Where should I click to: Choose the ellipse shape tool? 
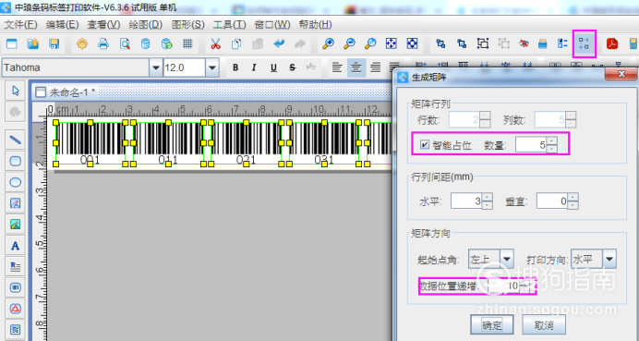click(15, 182)
